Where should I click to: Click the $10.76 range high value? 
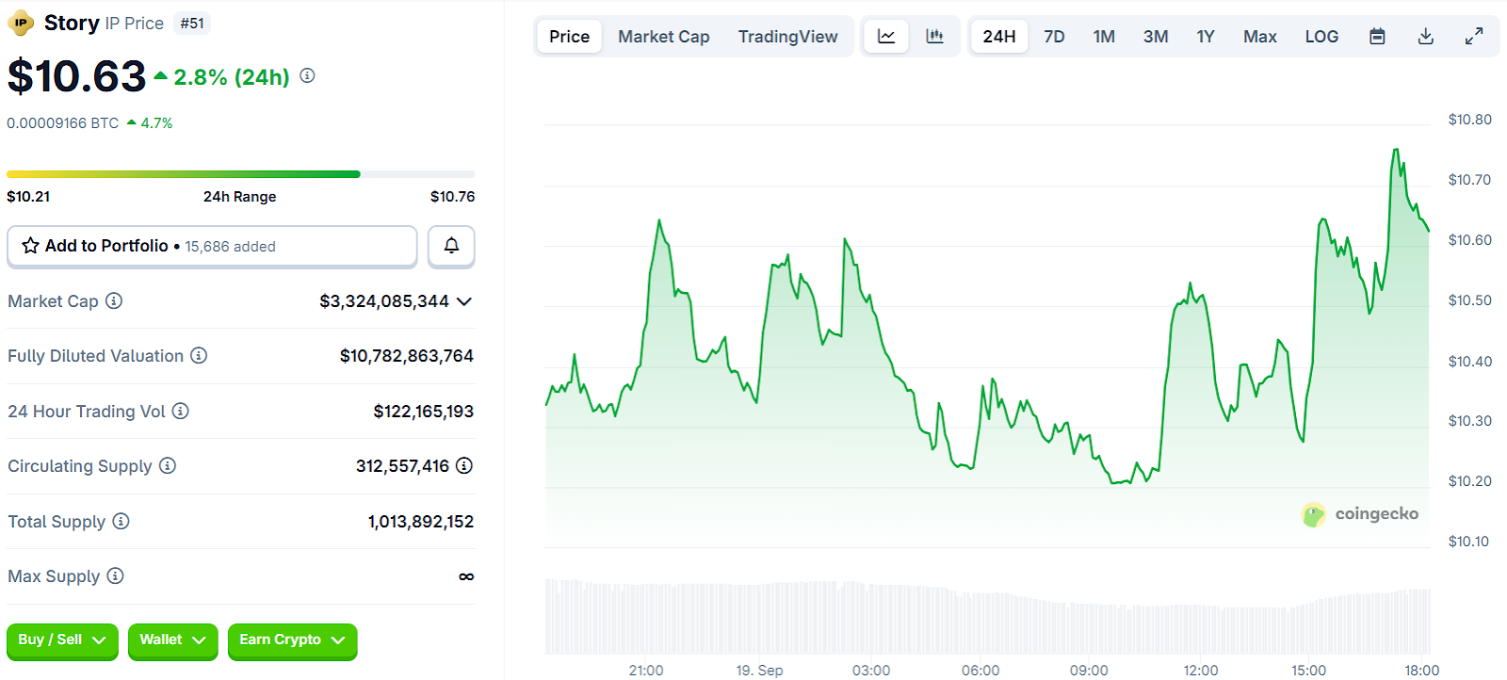(x=452, y=197)
